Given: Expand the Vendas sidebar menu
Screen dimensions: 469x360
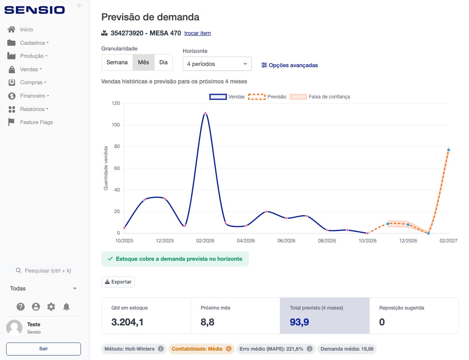Looking at the screenshot, I should click(x=31, y=70).
